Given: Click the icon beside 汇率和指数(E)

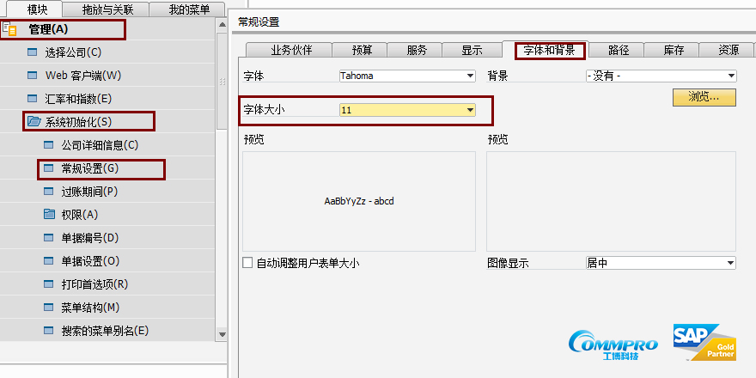Looking at the screenshot, I should (33, 99).
